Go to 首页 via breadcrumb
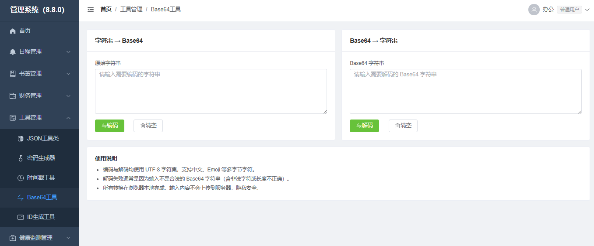 click(106, 9)
